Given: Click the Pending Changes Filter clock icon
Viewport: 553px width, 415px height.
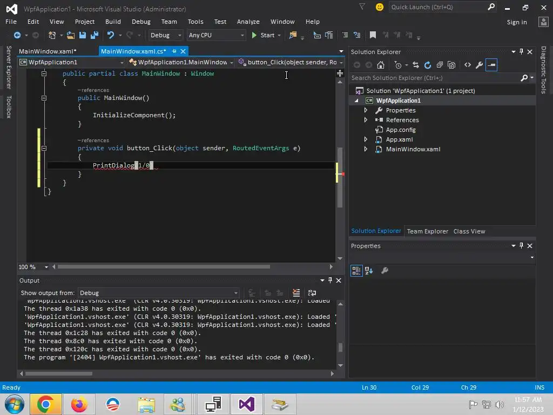Looking at the screenshot, I should [399, 65].
